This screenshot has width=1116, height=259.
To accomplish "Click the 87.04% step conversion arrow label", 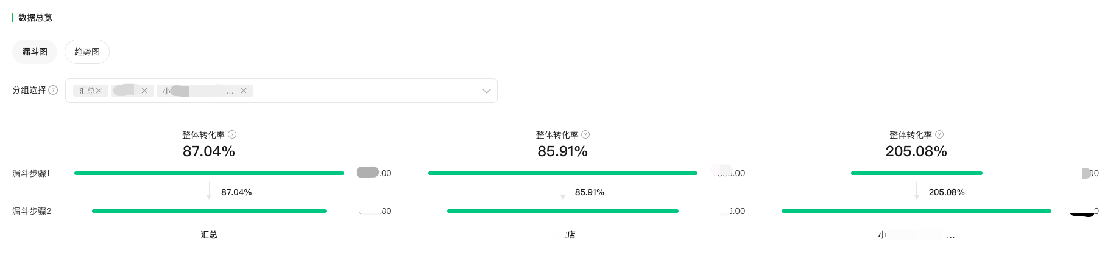I will click(236, 192).
